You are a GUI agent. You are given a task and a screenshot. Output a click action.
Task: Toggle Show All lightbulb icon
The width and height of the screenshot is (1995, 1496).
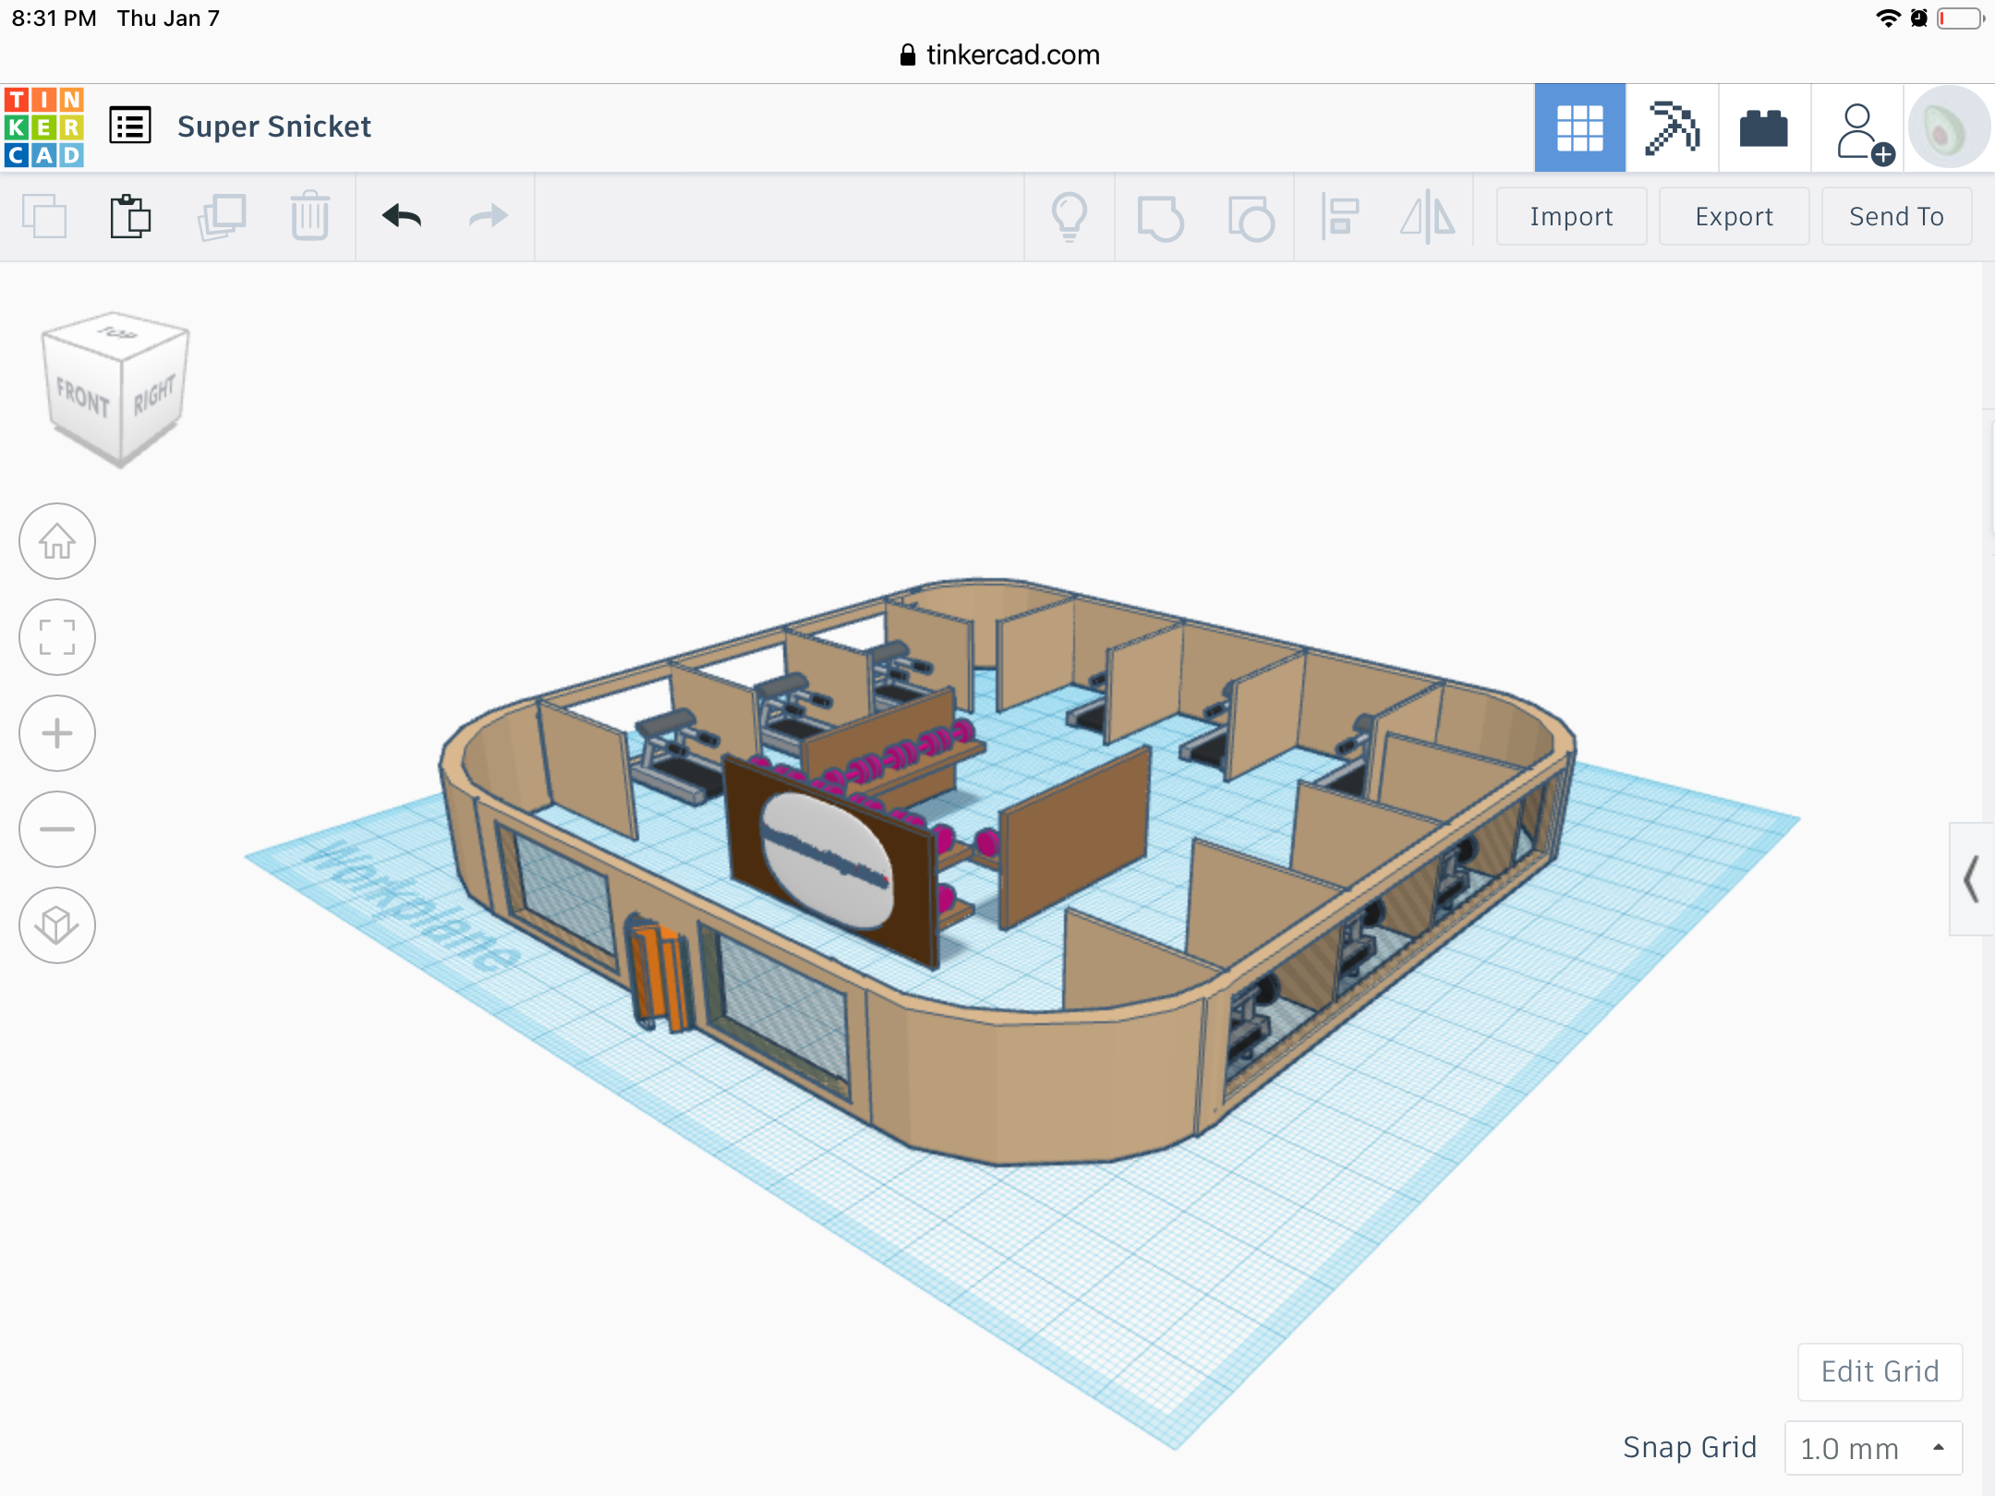pyautogui.click(x=1070, y=216)
